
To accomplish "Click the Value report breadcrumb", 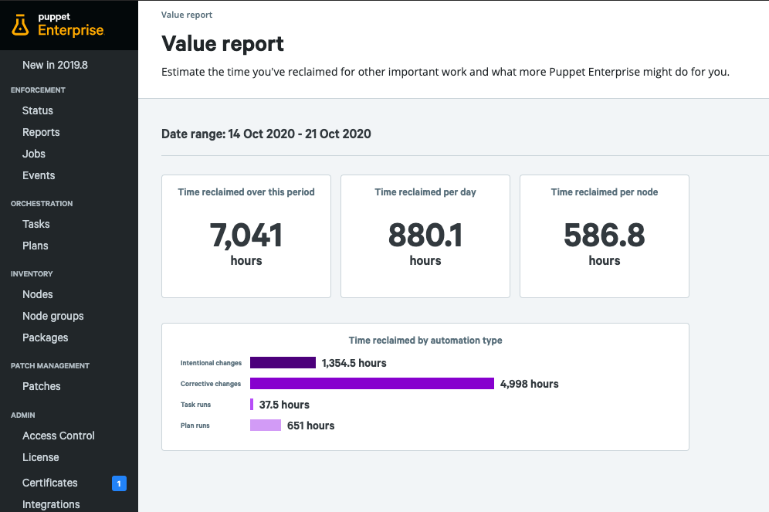I will (x=187, y=15).
